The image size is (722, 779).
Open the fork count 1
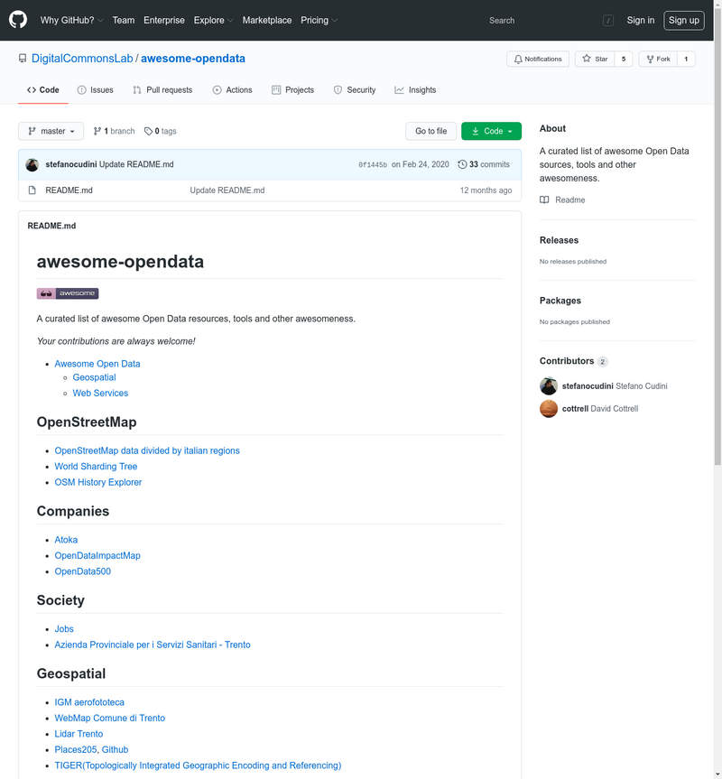click(686, 59)
